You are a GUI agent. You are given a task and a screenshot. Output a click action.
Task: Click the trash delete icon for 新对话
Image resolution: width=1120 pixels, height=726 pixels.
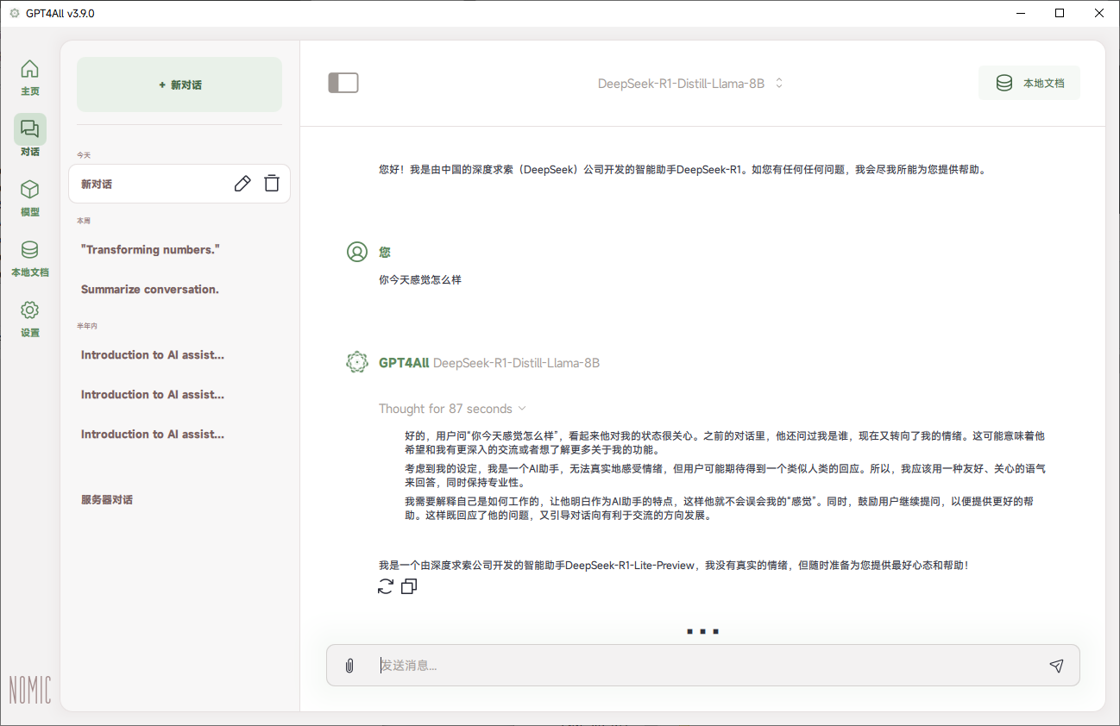pos(272,184)
